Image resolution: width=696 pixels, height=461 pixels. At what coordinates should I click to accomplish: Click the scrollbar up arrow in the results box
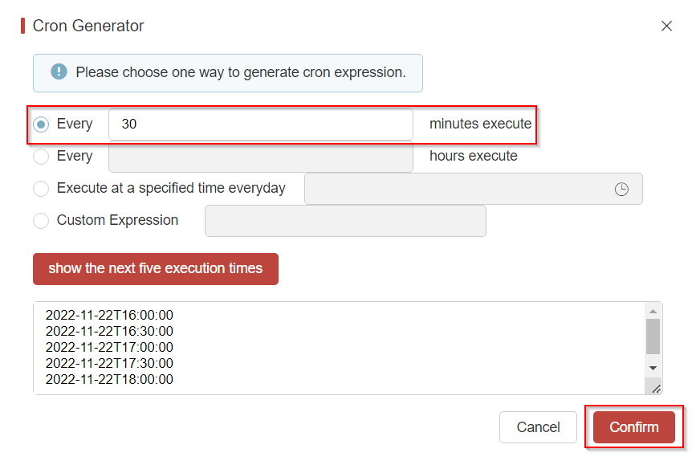[x=653, y=311]
